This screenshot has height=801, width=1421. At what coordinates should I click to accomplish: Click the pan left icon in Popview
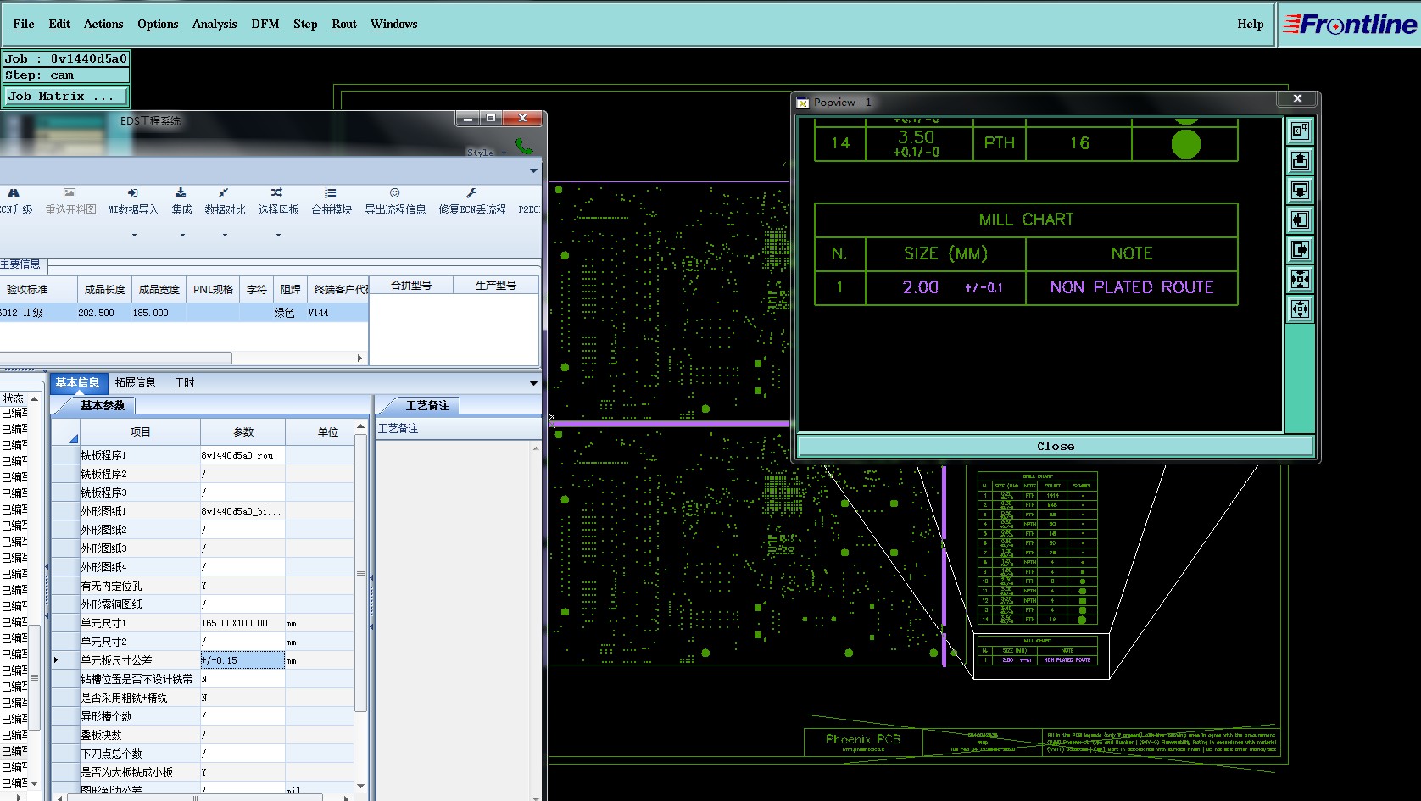[1300, 220]
